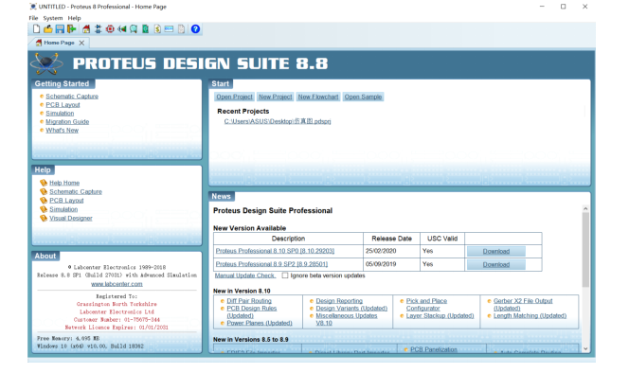Screen dimensions: 629x373
Task: Click the Open Sample button
Action: pos(363,97)
